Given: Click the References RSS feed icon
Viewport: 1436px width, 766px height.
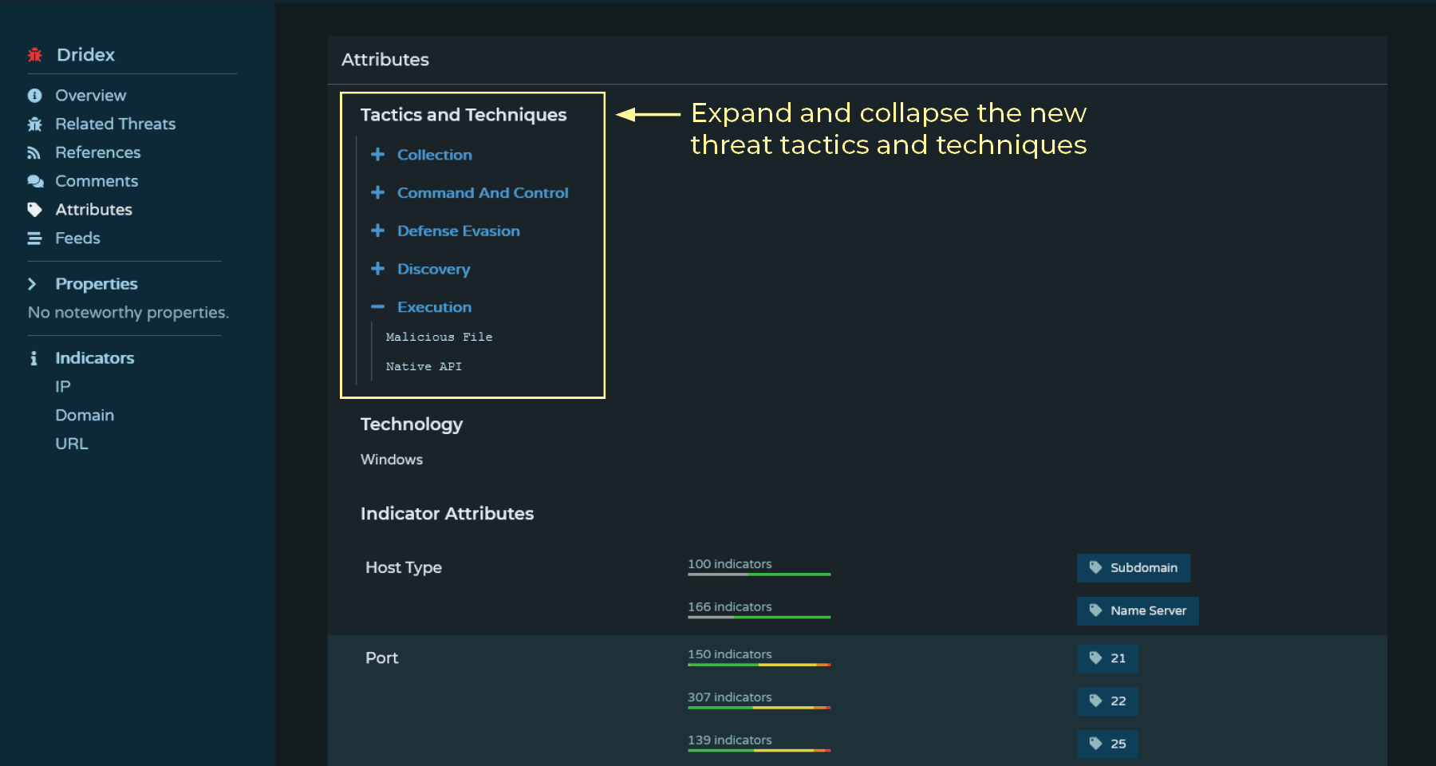Looking at the screenshot, I should [x=34, y=153].
